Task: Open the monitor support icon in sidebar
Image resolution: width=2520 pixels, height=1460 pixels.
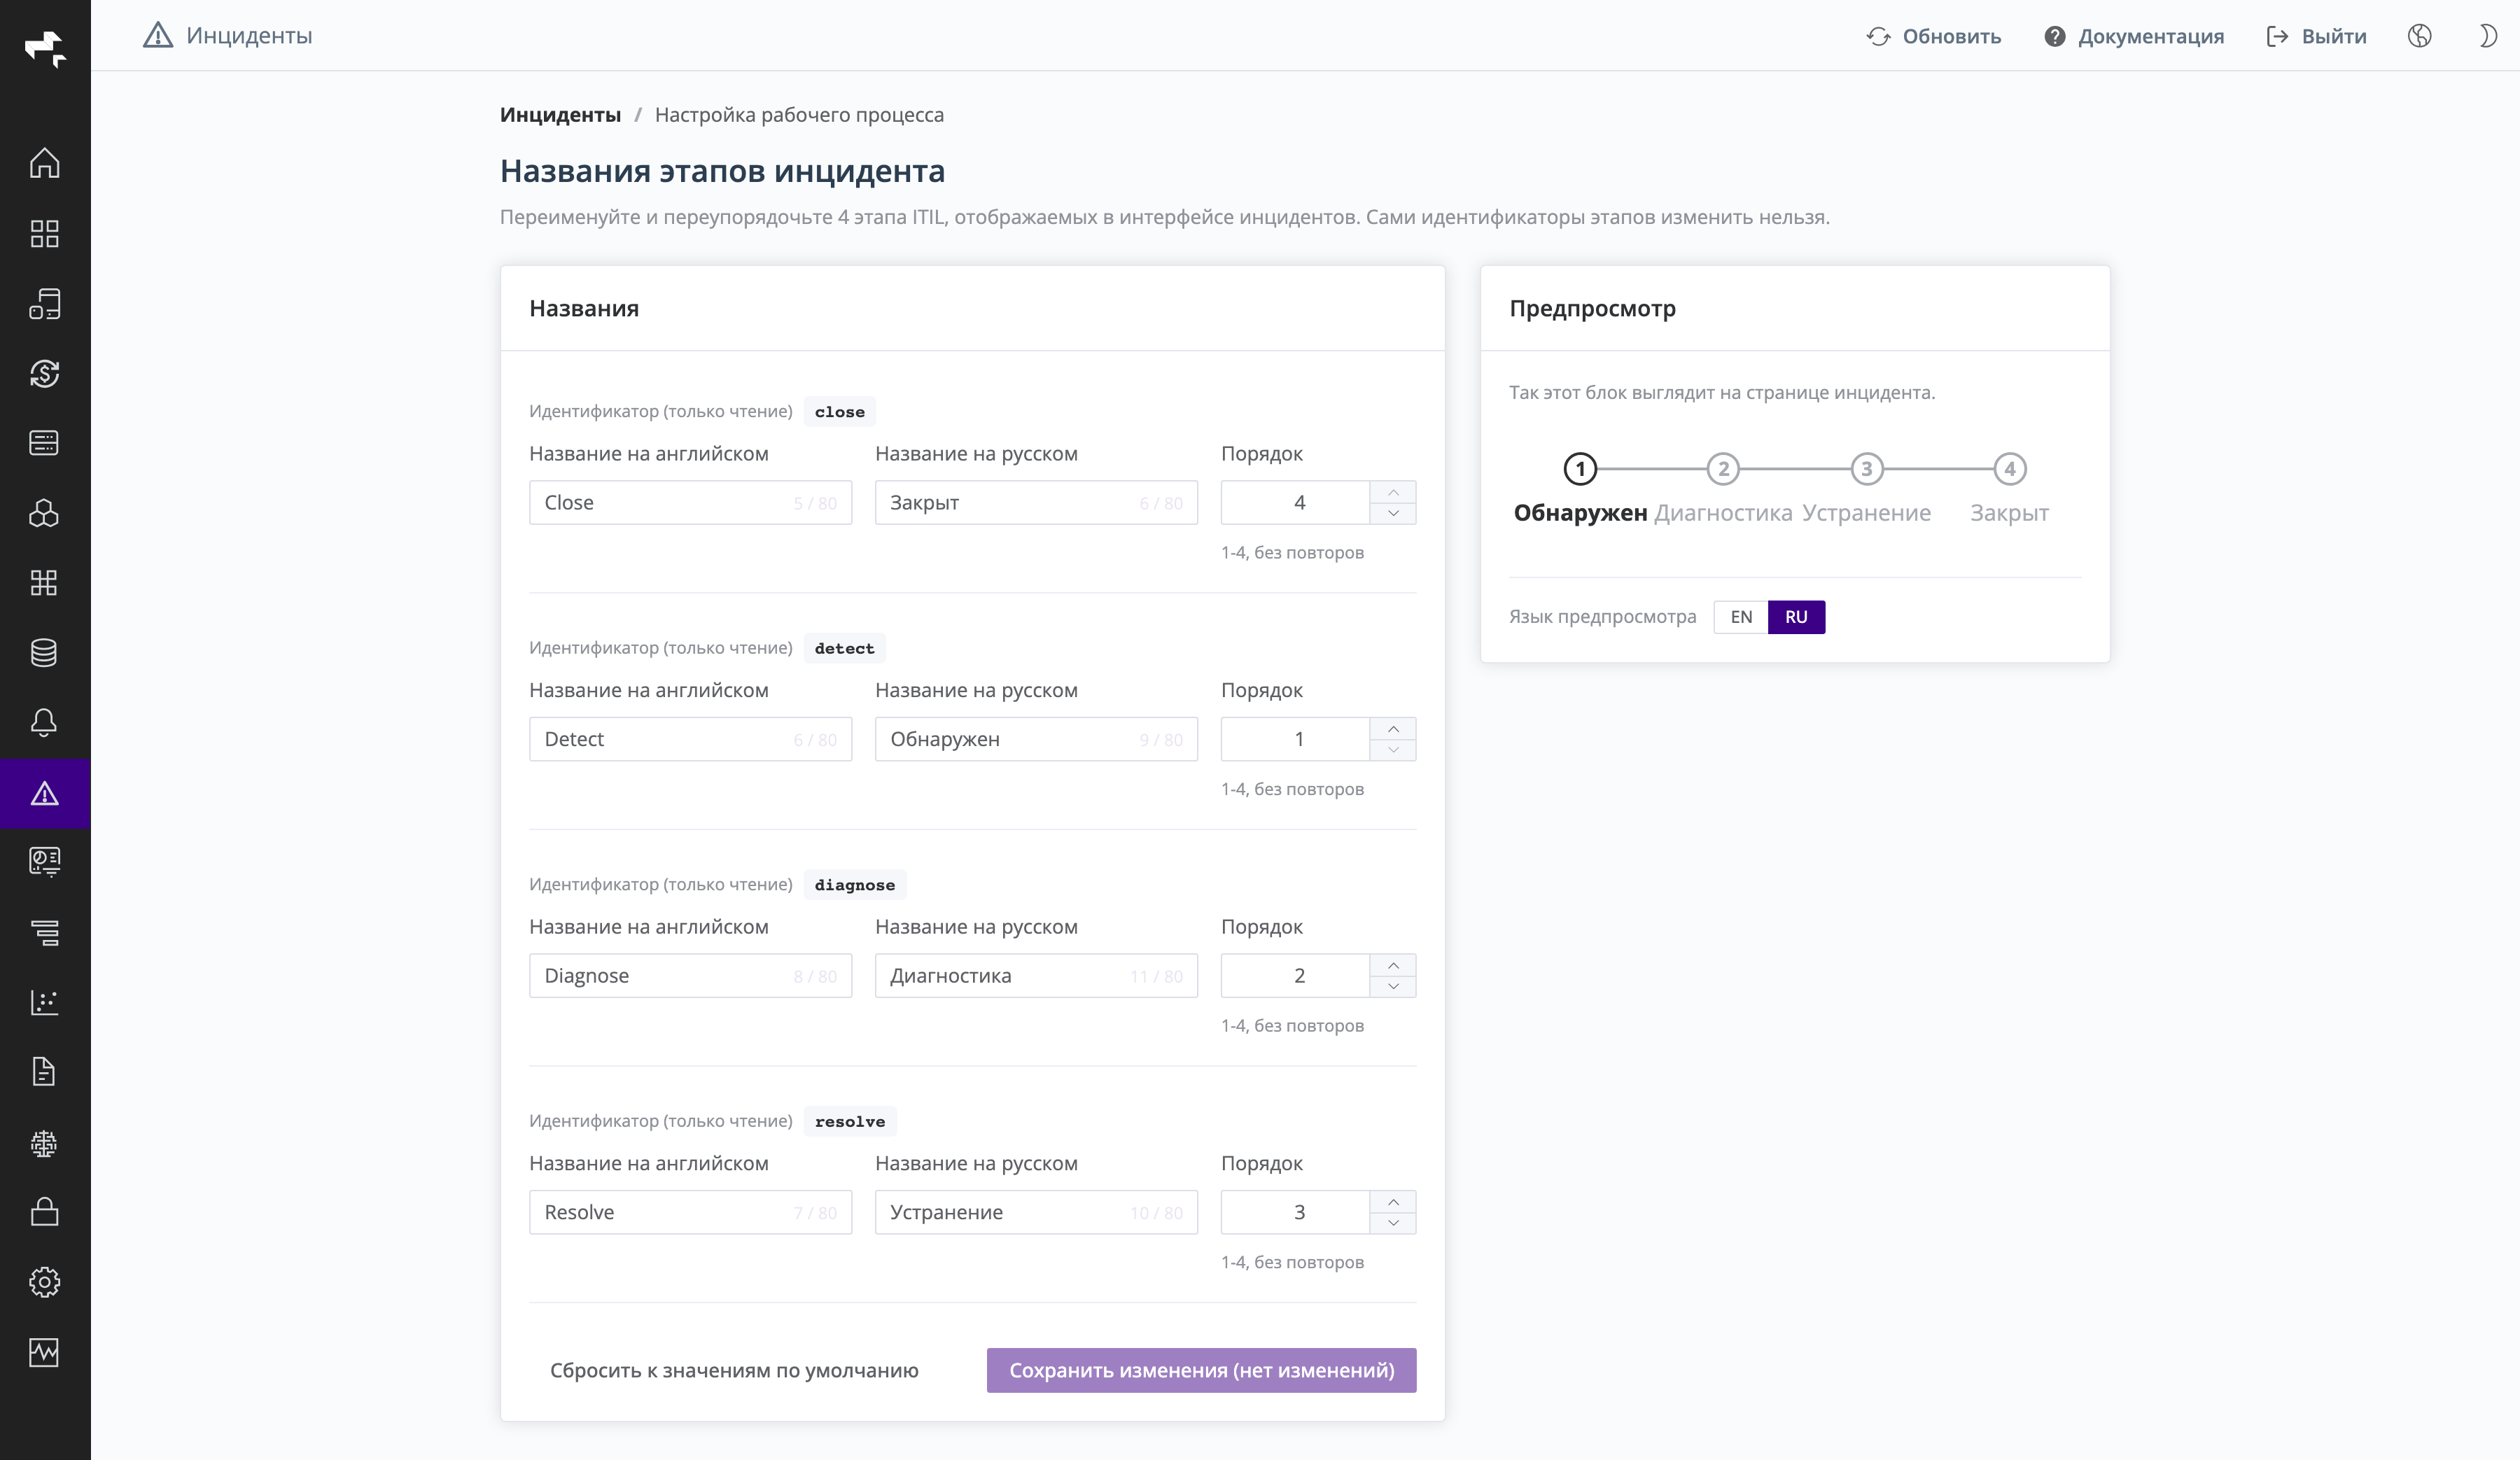Action: click(x=44, y=862)
